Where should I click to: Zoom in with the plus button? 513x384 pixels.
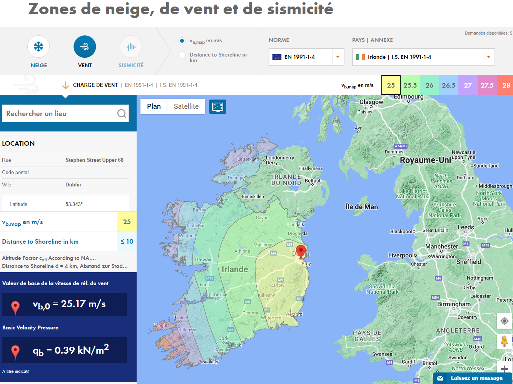coord(504,368)
